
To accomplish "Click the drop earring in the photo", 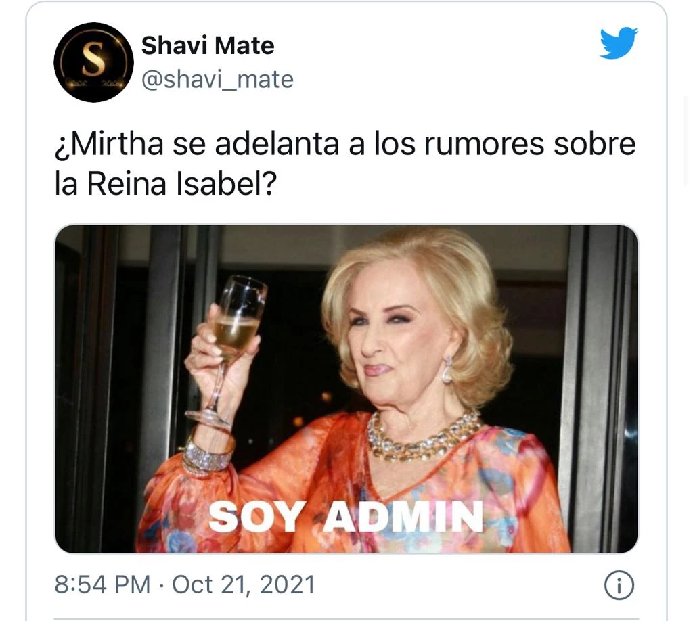I will pyautogui.click(x=448, y=369).
